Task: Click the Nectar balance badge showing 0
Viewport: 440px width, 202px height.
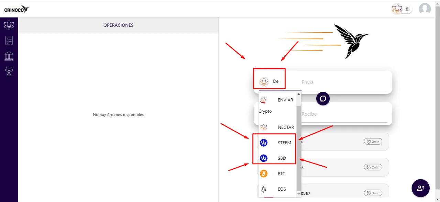Action: pyautogui.click(x=402, y=9)
